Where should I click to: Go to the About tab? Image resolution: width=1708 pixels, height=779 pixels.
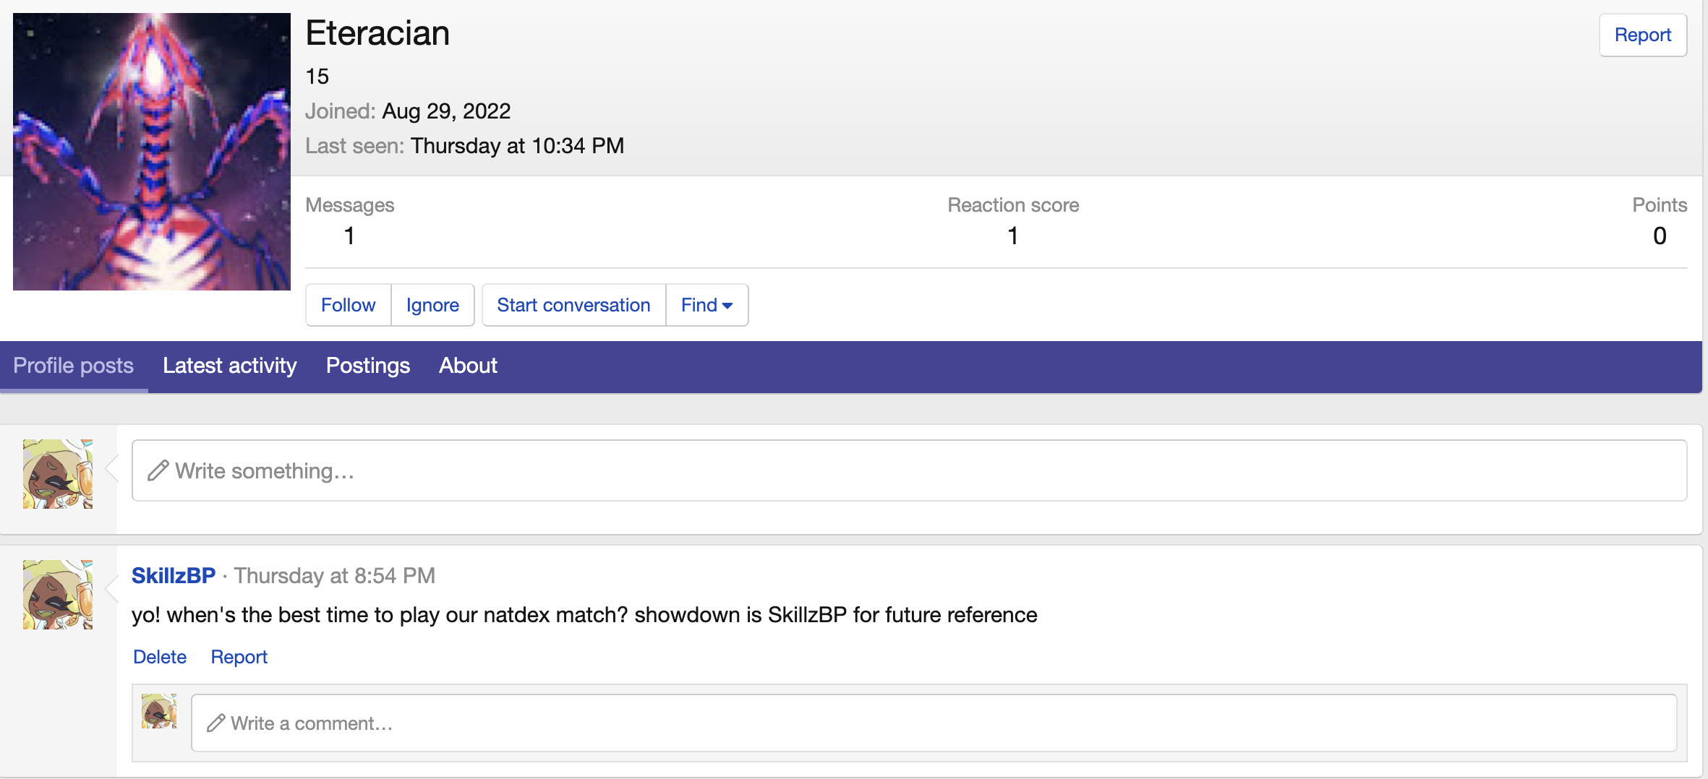point(468,366)
